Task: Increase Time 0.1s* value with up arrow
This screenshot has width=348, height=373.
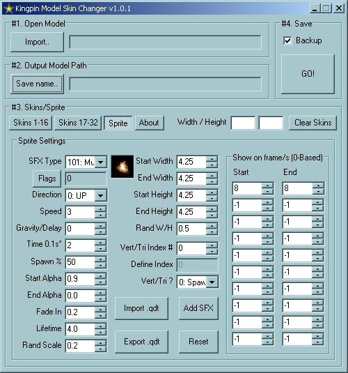Action: tap(101, 243)
